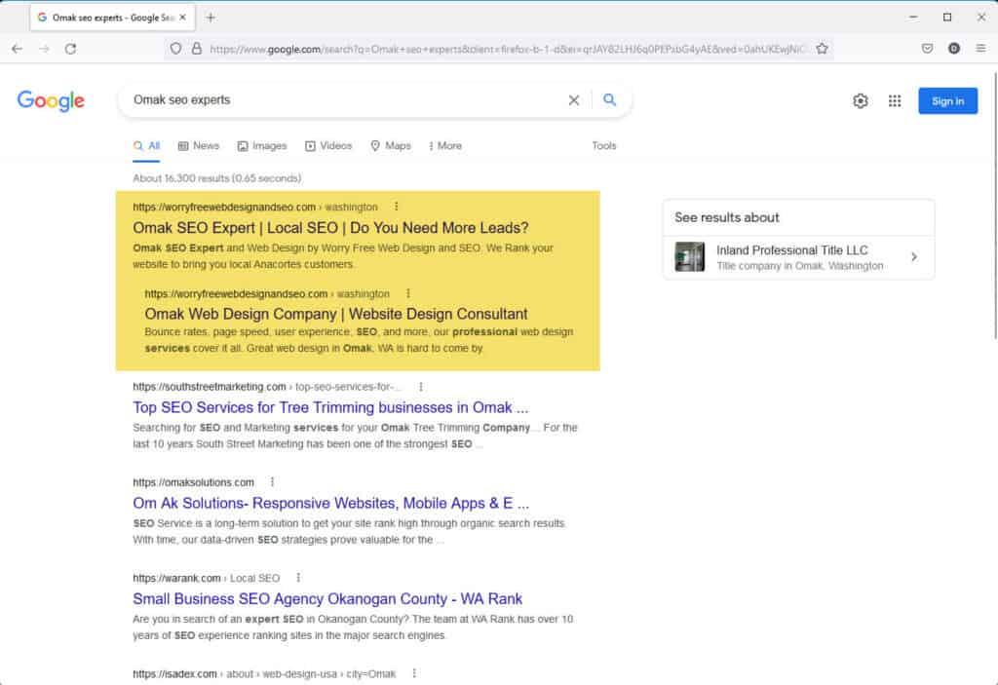Click the About 16,300 results text
The image size is (998, 685).
(x=217, y=178)
